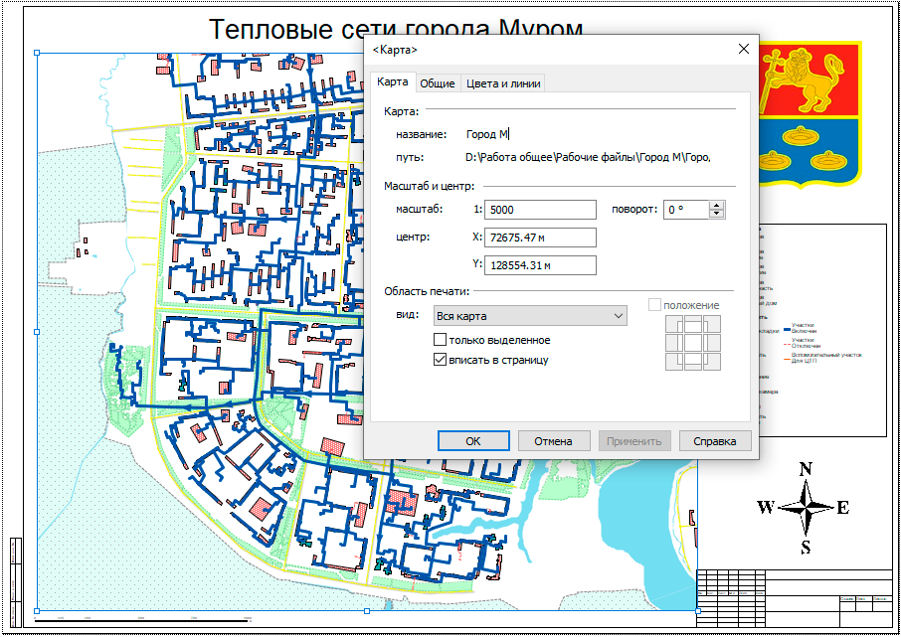The image size is (901, 637).
Task: Uncheck "вписать в страницу" option
Action: pos(441,360)
